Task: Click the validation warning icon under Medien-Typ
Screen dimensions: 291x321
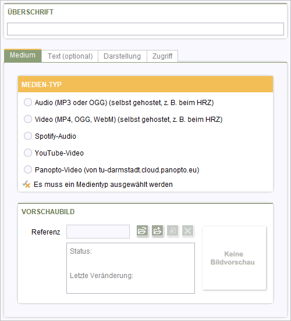Action: pos(26,184)
